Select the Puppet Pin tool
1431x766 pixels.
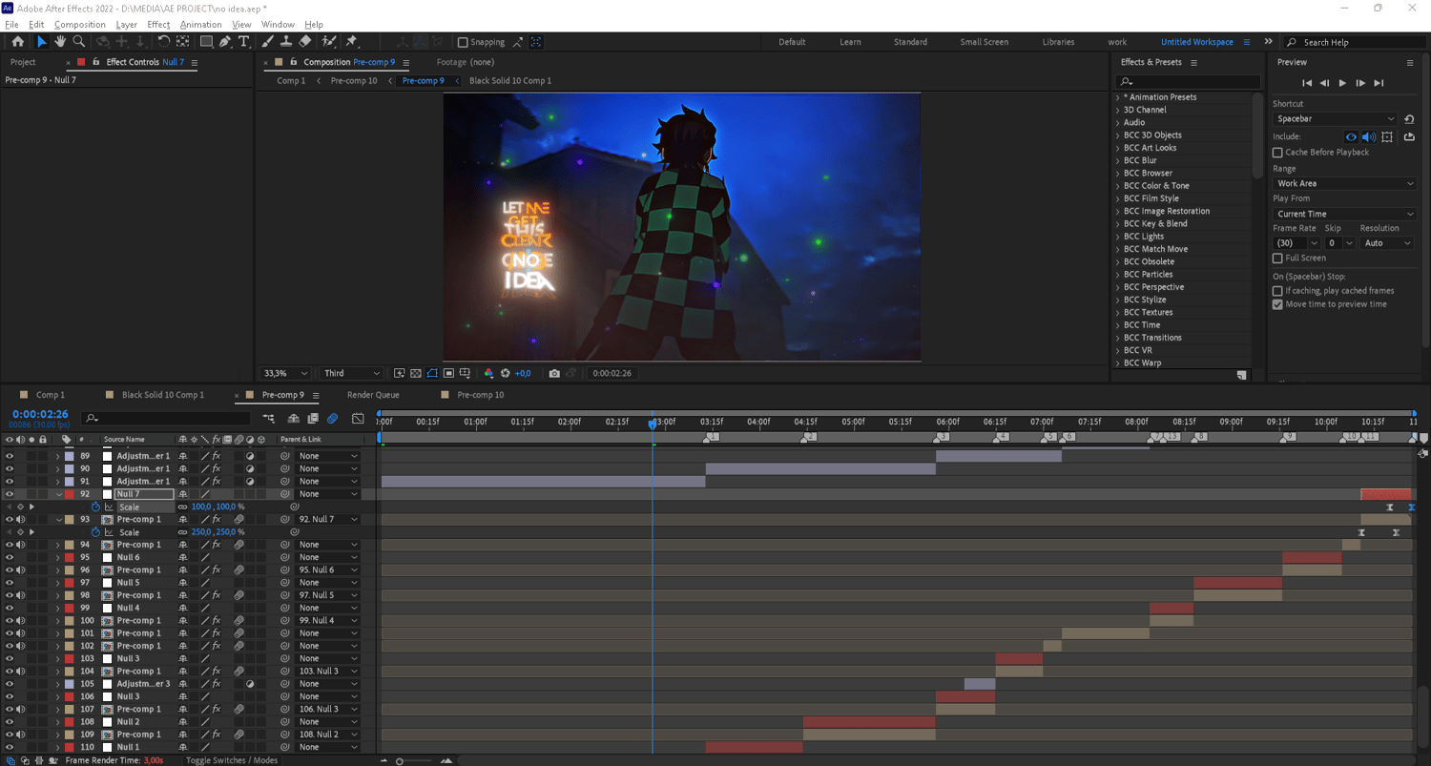pyautogui.click(x=351, y=42)
